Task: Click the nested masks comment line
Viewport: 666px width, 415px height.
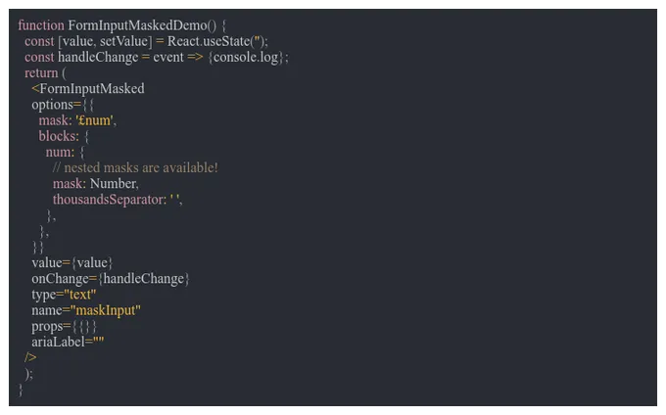Action: click(135, 167)
